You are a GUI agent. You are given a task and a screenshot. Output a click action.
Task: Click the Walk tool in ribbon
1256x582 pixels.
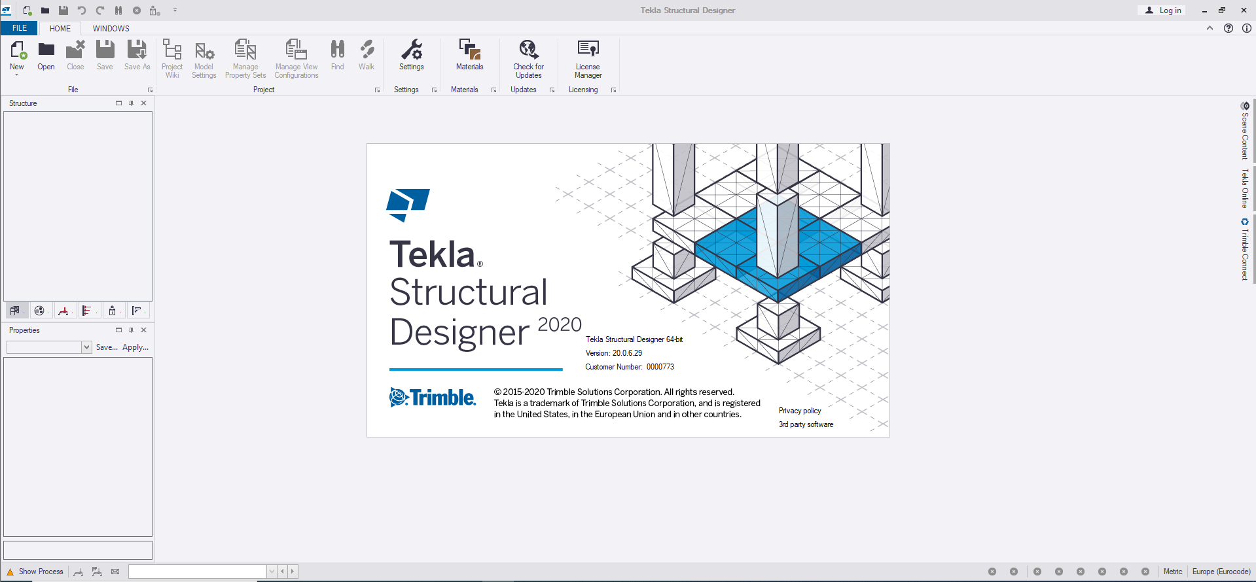(367, 55)
